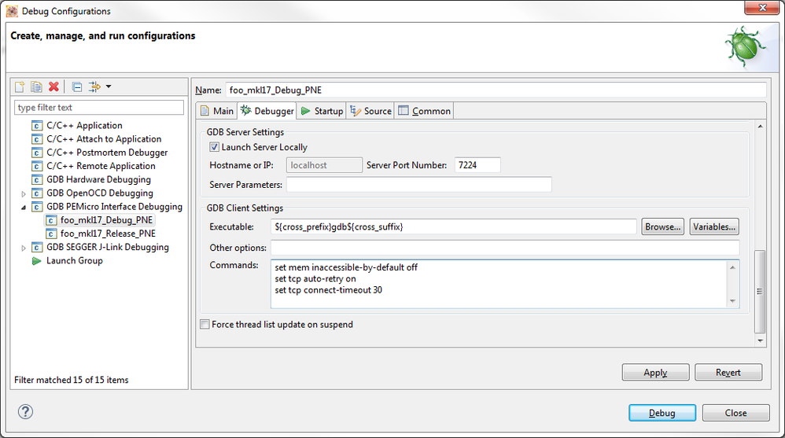Click 'set tcp connect-timeout 30' line

point(329,290)
